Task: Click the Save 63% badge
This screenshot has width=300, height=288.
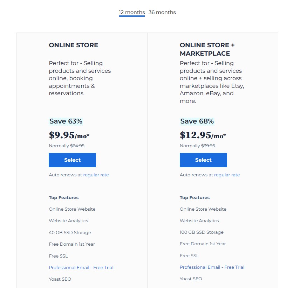Action: pos(66,121)
